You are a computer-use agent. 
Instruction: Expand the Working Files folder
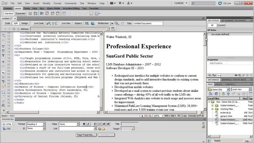pyautogui.click(x=212, y=109)
